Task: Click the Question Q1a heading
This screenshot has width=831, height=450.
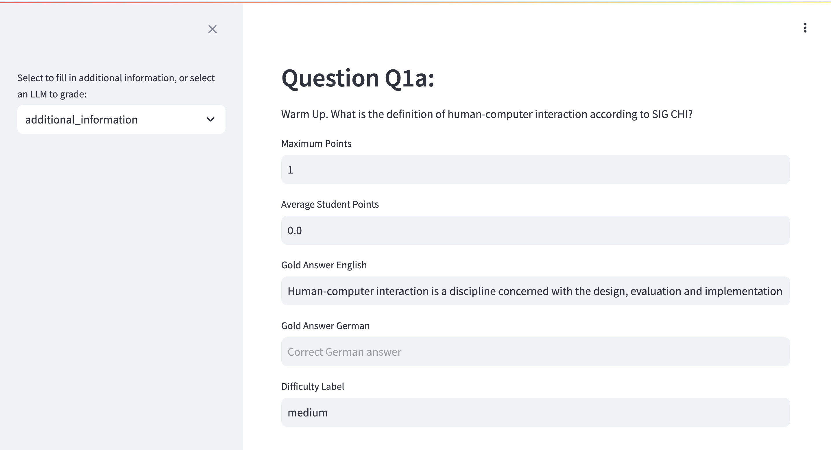Action: point(357,78)
